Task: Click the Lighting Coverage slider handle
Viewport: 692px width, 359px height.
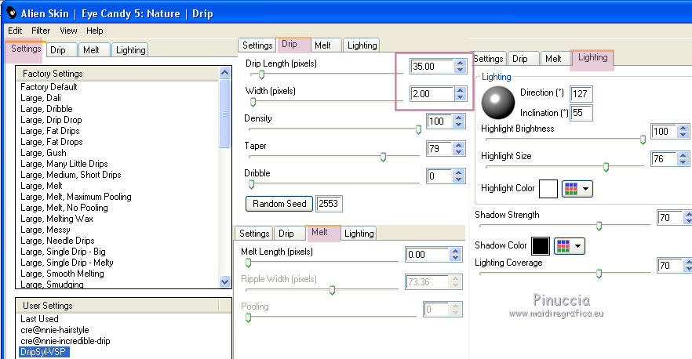Action: 599,274
